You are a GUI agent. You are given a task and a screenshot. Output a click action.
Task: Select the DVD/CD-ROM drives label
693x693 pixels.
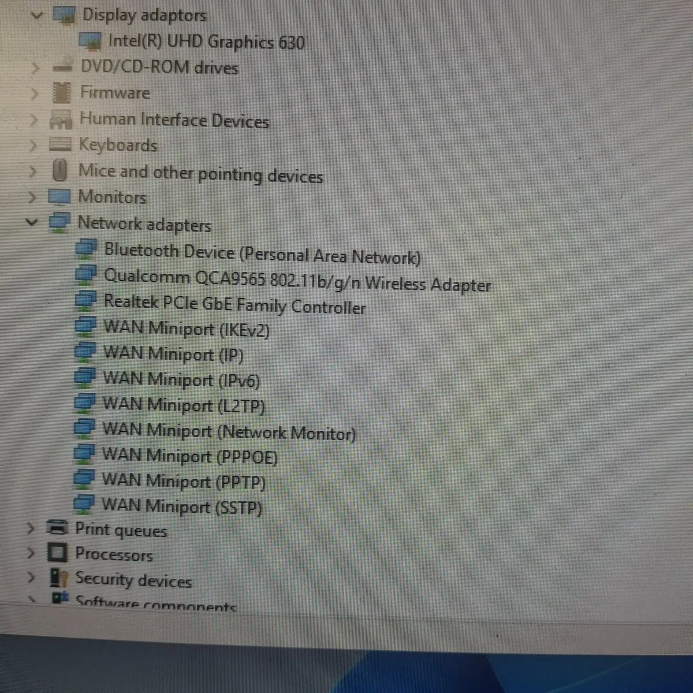tap(159, 67)
